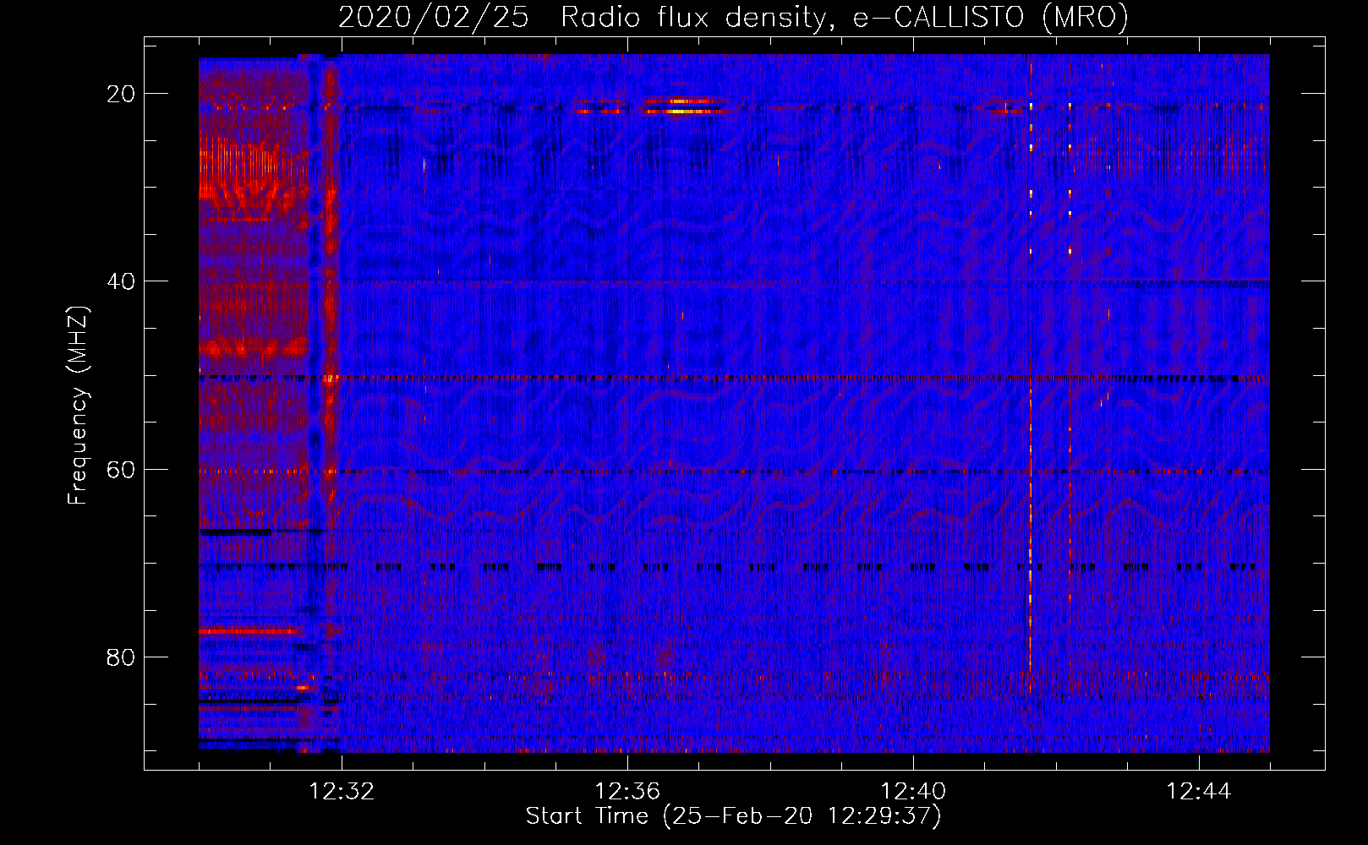Screen dimensions: 1368x845
Task: Click the 12:40 time tick label
Action: click(x=913, y=792)
